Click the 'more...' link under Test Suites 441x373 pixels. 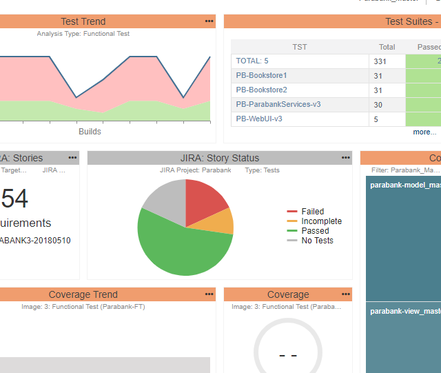424,132
